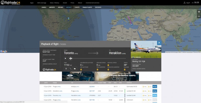Click the playback progress track
The height and width of the screenshot is (103, 201).
coord(99,59)
